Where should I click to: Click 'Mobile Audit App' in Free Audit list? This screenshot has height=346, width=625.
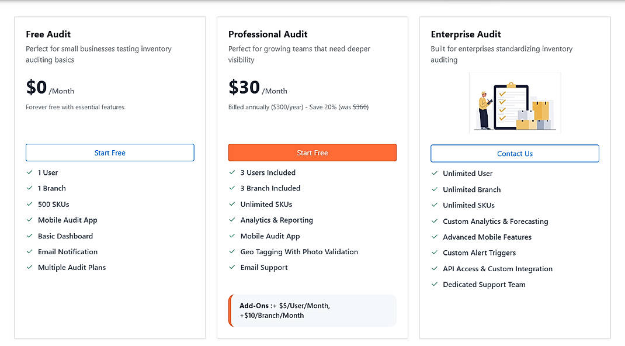pos(67,220)
